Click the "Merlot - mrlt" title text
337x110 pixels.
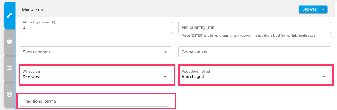(x=34, y=10)
